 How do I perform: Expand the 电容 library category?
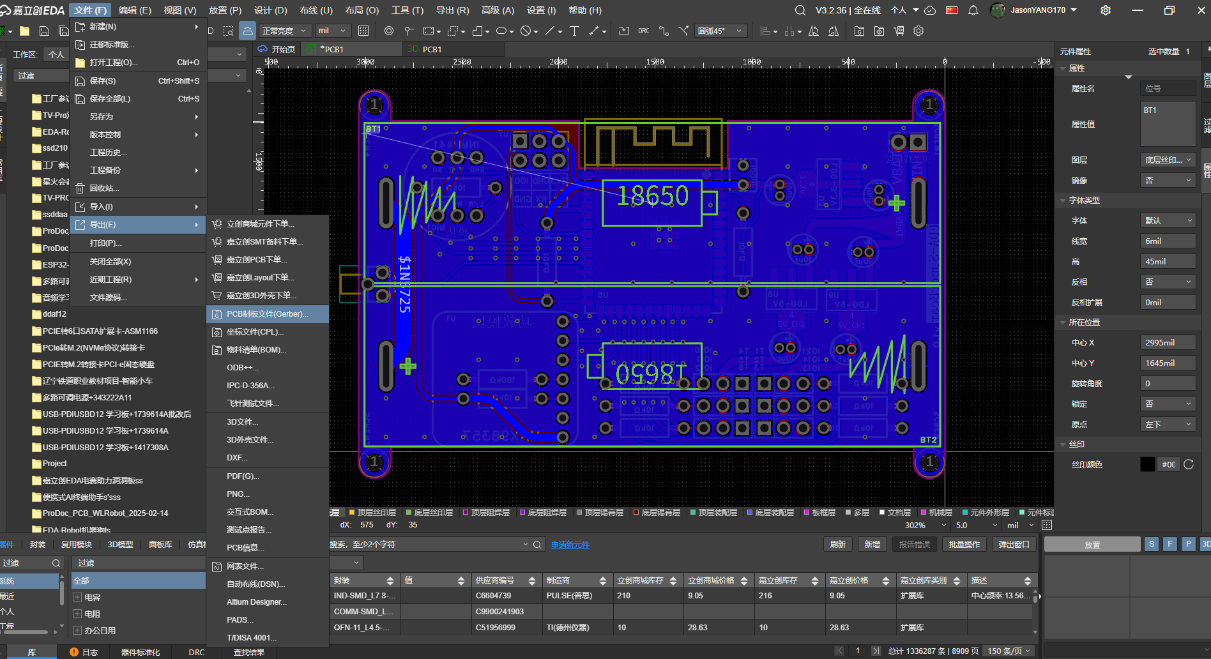pyautogui.click(x=77, y=597)
